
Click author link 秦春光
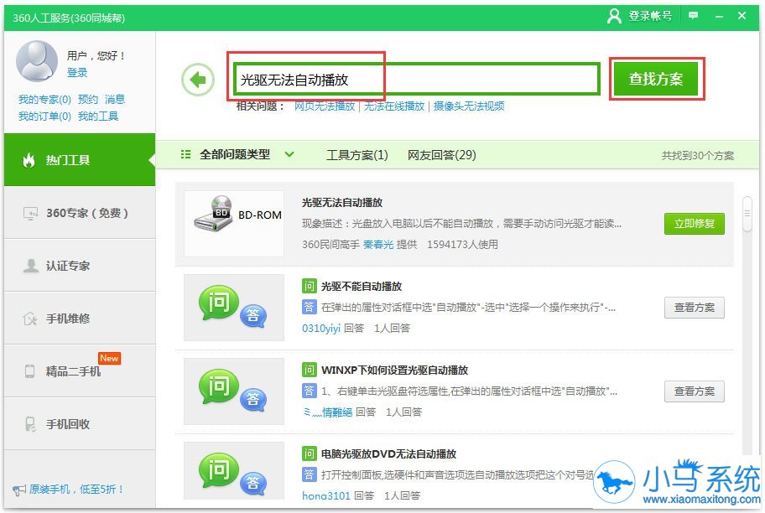378,244
